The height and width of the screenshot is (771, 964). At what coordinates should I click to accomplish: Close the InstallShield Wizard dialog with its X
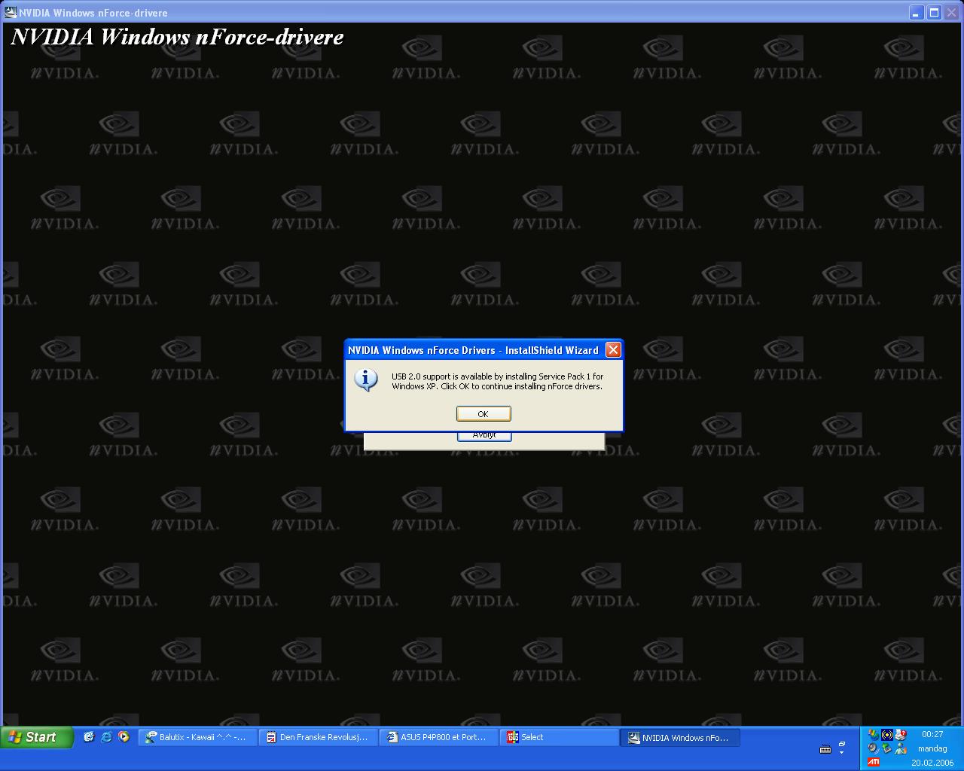(613, 350)
